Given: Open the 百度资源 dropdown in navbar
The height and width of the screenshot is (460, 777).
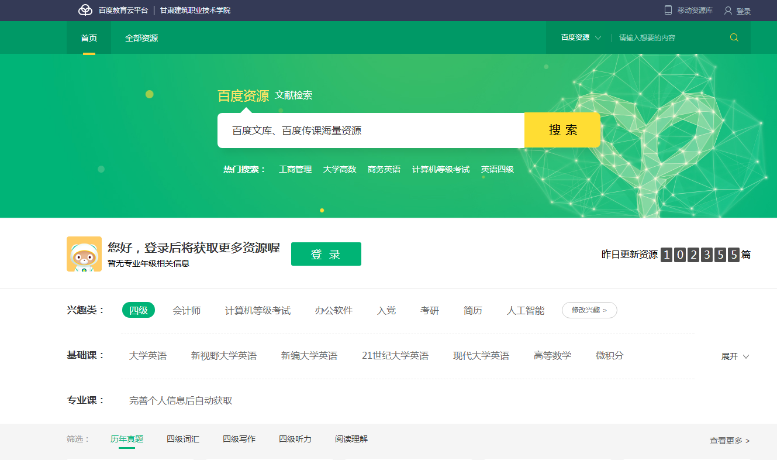Looking at the screenshot, I should (x=581, y=37).
